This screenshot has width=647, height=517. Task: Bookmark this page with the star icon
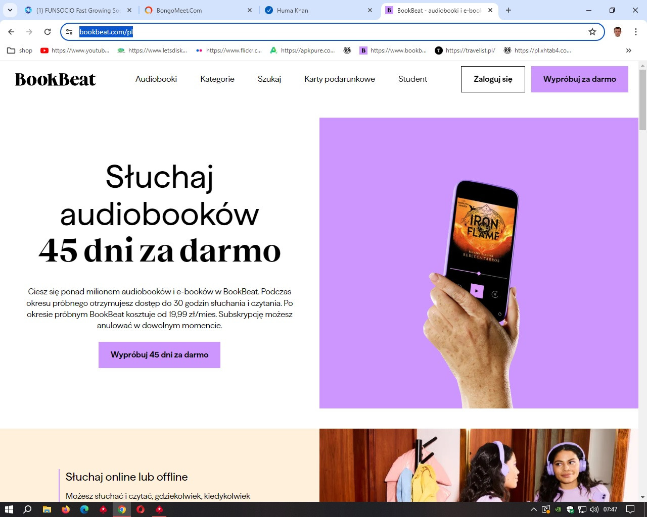click(x=592, y=31)
